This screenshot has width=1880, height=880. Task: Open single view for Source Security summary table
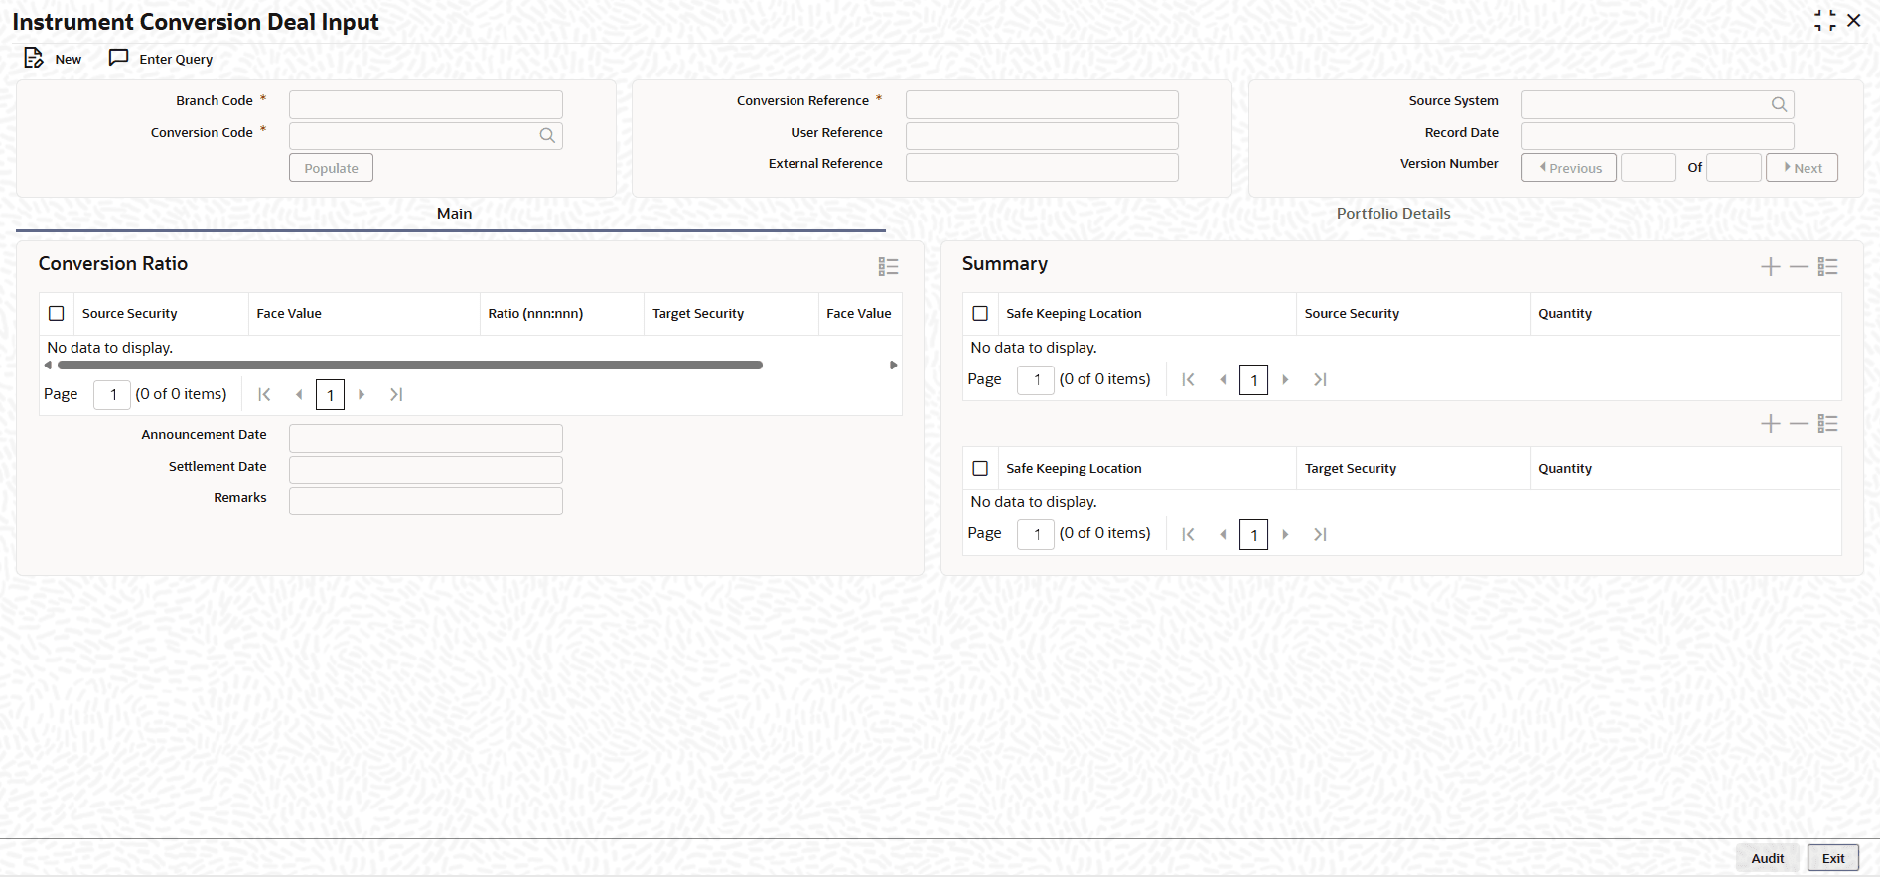click(x=1828, y=267)
